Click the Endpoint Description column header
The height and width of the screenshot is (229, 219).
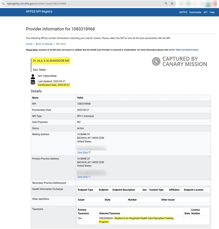point(124,190)
